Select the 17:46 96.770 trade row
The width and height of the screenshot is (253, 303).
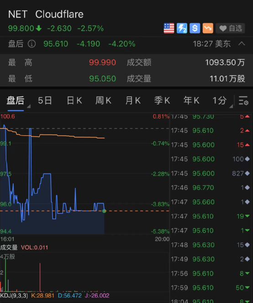[211, 188]
